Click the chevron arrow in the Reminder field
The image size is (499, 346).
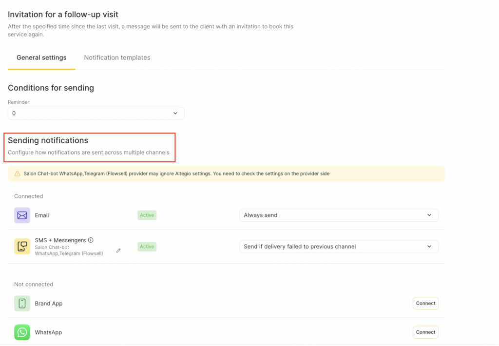coord(175,113)
